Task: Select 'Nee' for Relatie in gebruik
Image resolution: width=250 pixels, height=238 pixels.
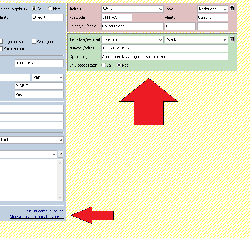Action: [x=50, y=9]
